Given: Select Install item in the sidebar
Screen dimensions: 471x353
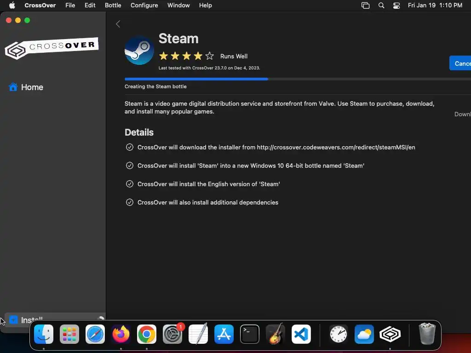Looking at the screenshot, I should tap(54, 320).
